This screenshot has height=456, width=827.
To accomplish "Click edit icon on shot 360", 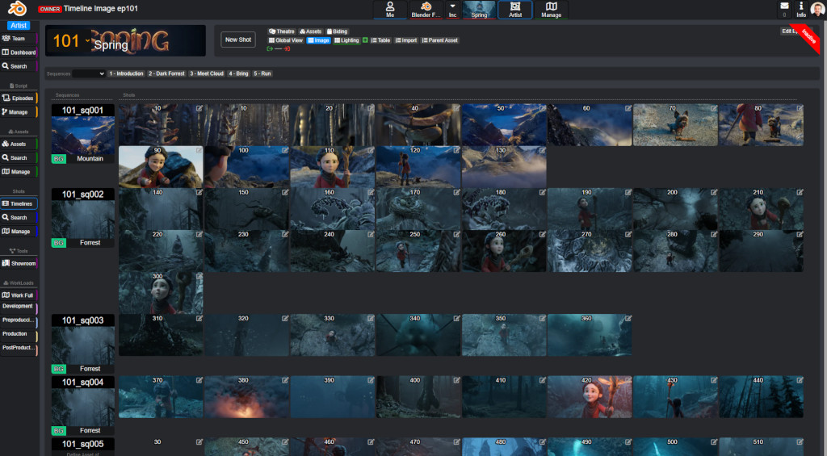I will click(x=628, y=319).
